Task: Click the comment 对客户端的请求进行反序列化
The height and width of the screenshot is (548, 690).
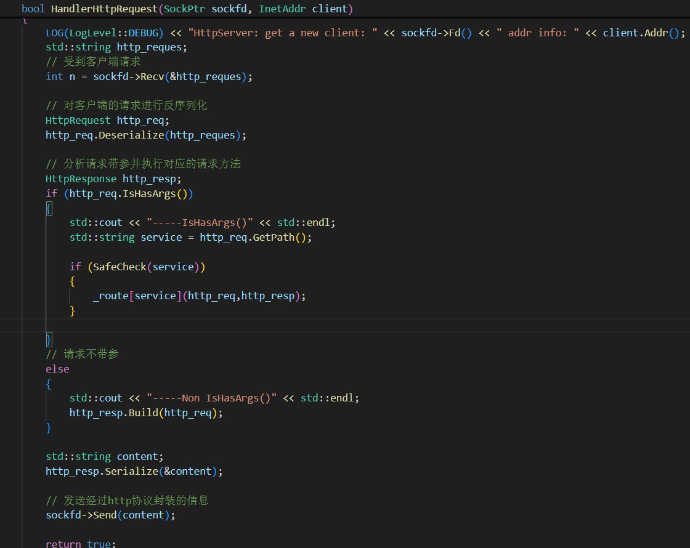Action: point(126,105)
